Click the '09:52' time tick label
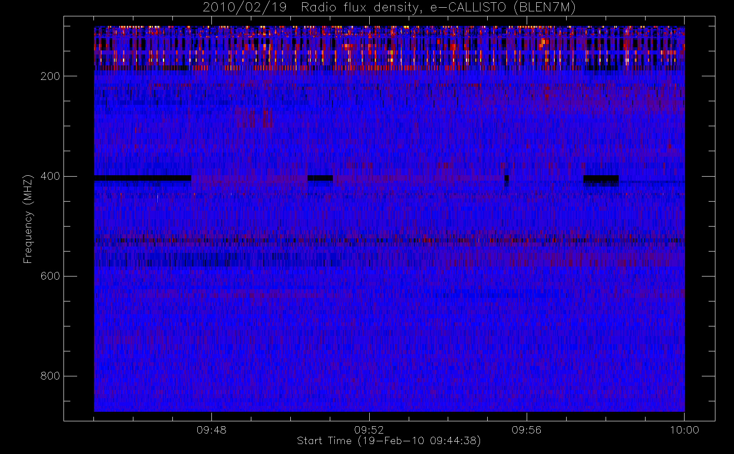734x454 pixels. tap(369, 430)
